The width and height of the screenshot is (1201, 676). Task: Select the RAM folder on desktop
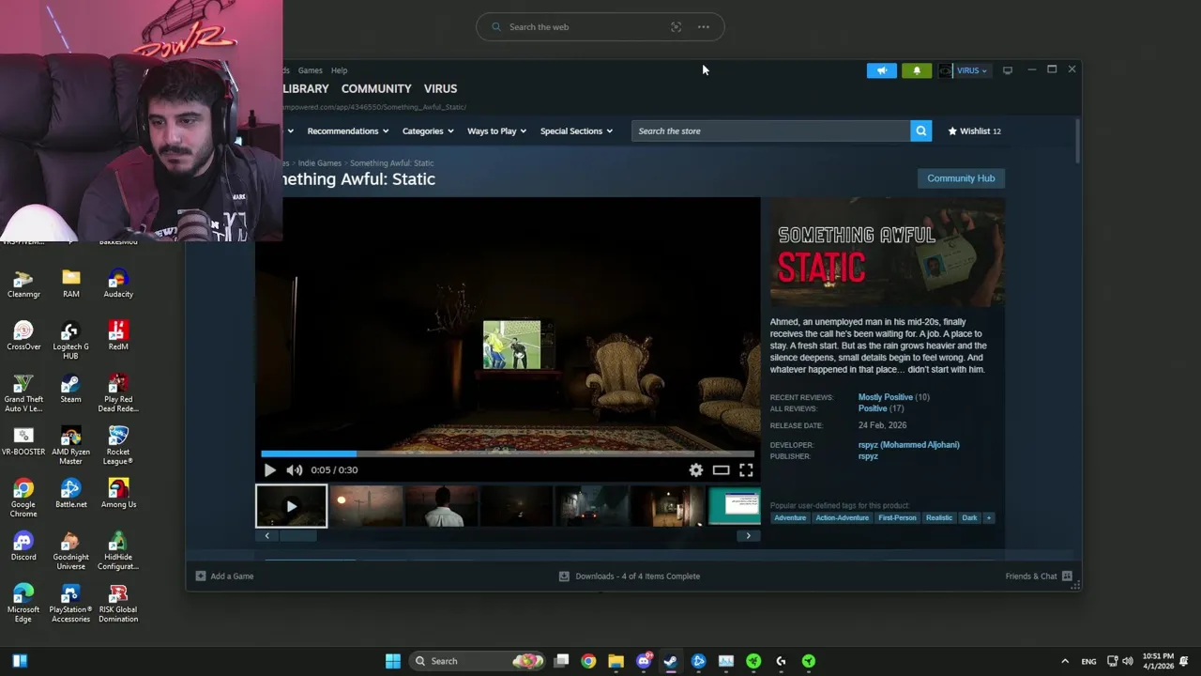(x=71, y=284)
